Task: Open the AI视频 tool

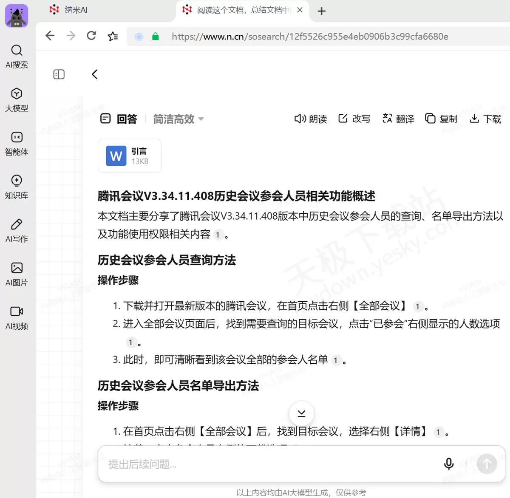Action: pyautogui.click(x=17, y=318)
